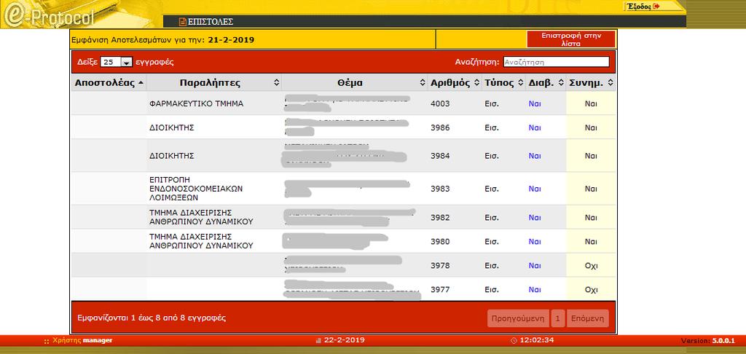The height and width of the screenshot is (354, 746).
Task: Click blue Ναι link in row 3980
Action: pos(535,241)
